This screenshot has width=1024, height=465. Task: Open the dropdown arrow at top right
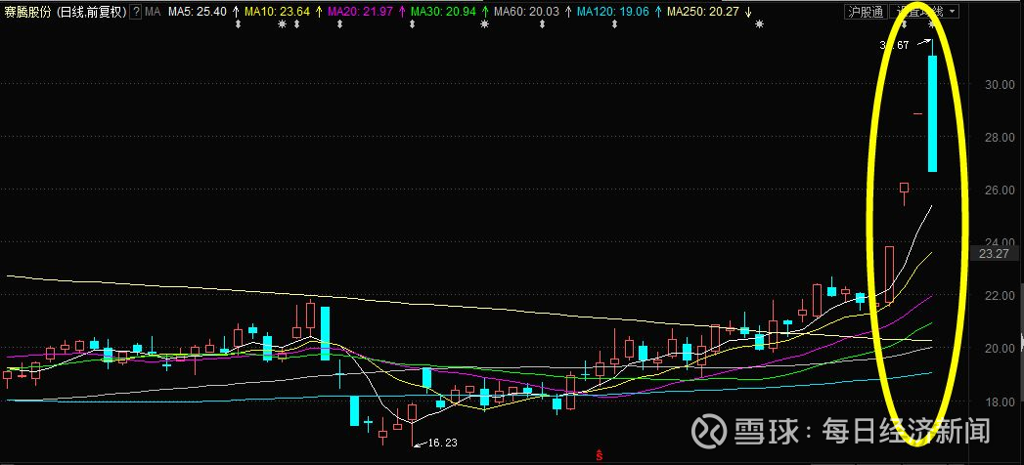pyautogui.click(x=951, y=12)
